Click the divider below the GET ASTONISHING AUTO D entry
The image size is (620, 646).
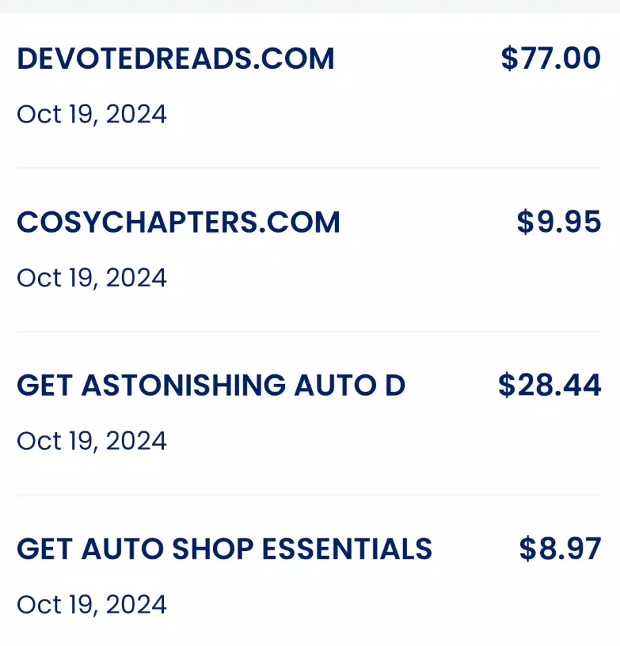pos(309,495)
